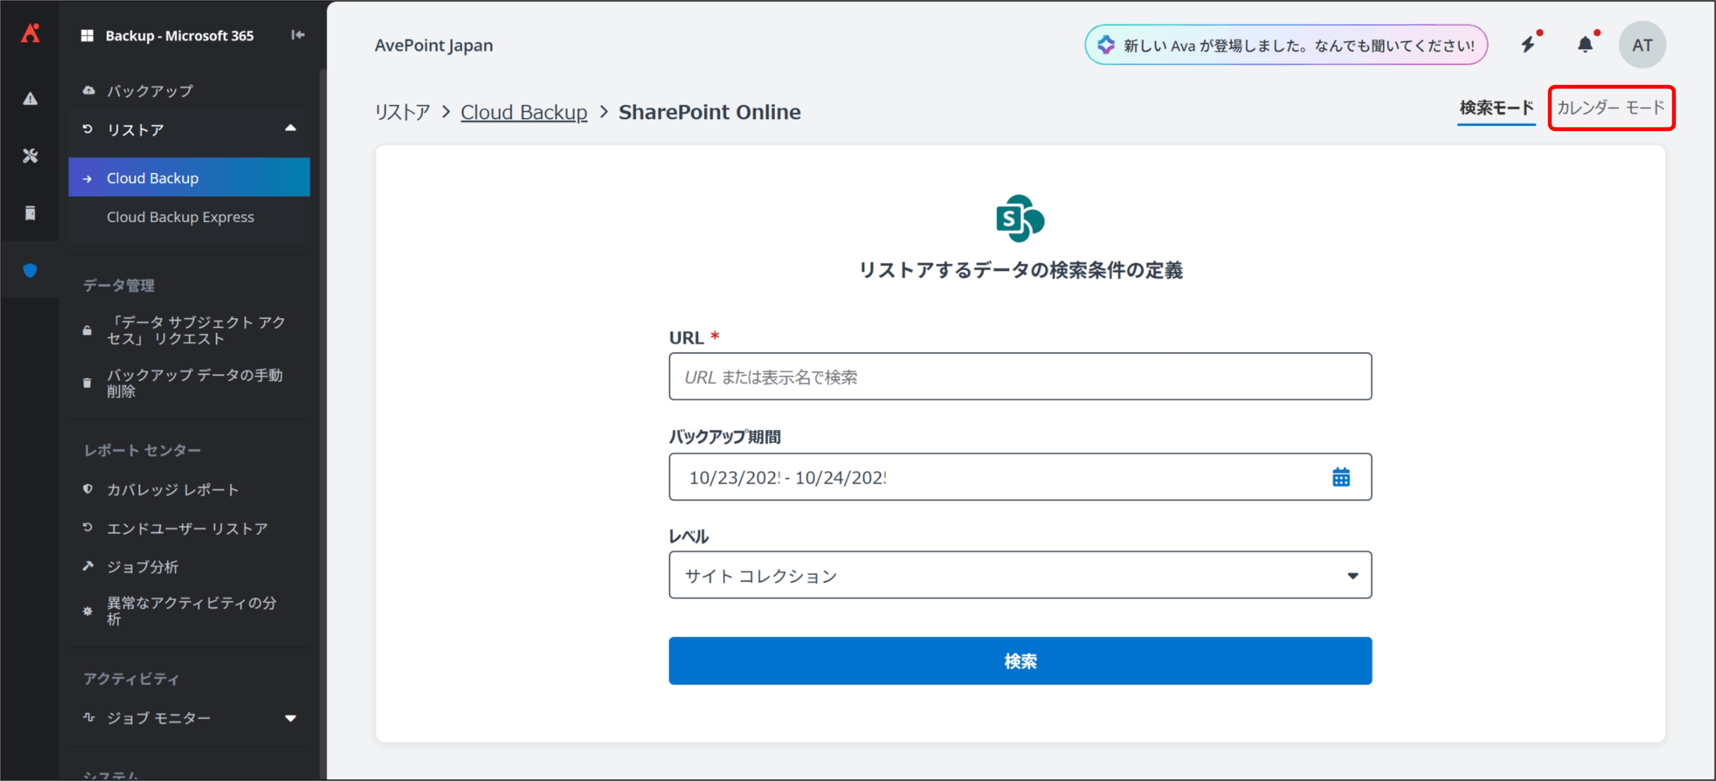Open the warning triangle sidebar icon
This screenshot has height=781, width=1716.
[x=30, y=99]
